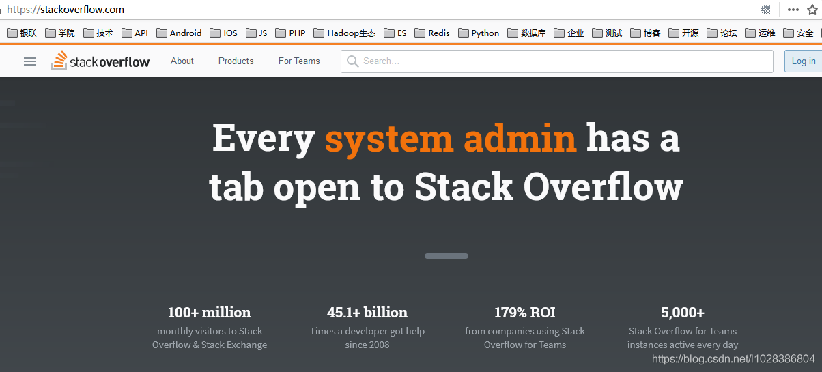Image resolution: width=822 pixels, height=372 pixels.
Task: Click orange 'system admin' headline text
Action: click(x=451, y=138)
